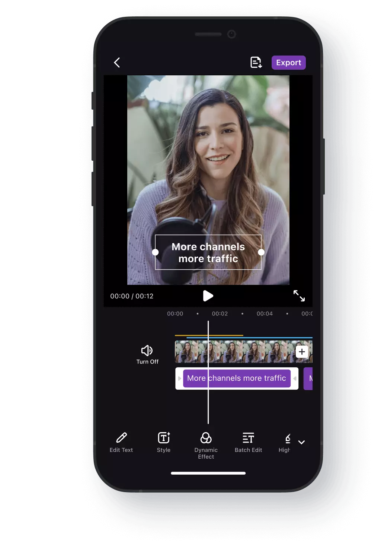
Task: Click the back arrow icon
Action: 117,62
